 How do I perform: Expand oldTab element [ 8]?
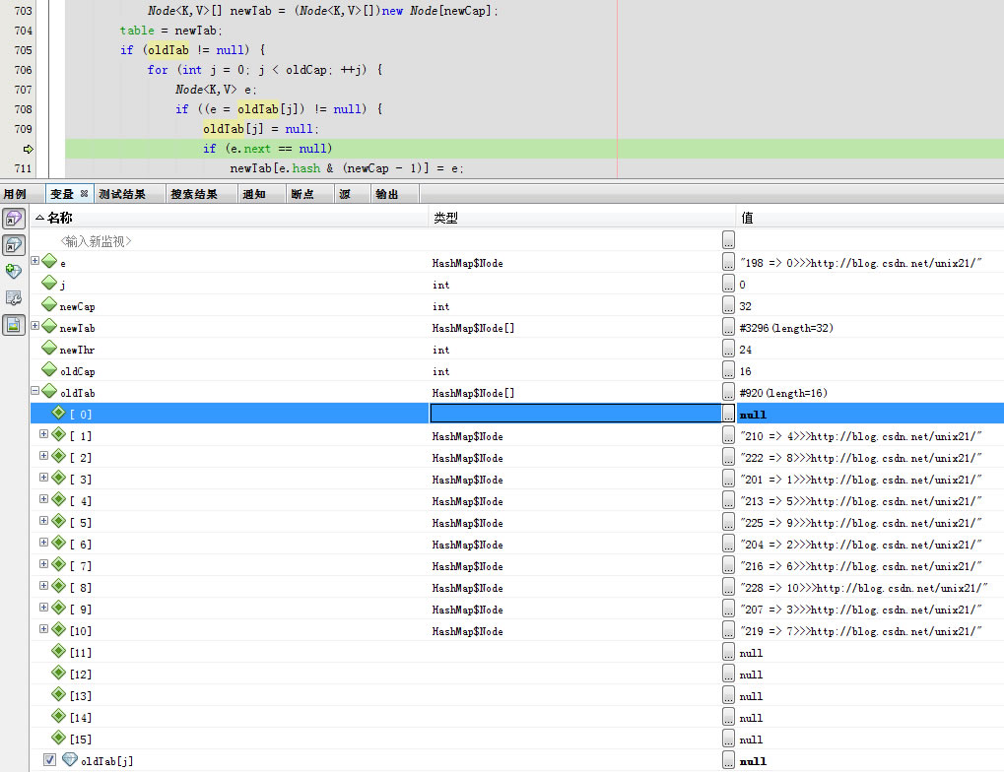[x=43, y=586]
